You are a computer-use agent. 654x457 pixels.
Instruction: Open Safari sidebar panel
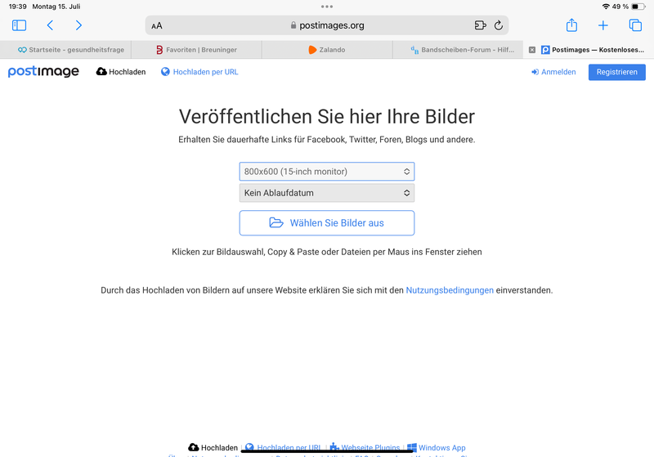tap(19, 25)
